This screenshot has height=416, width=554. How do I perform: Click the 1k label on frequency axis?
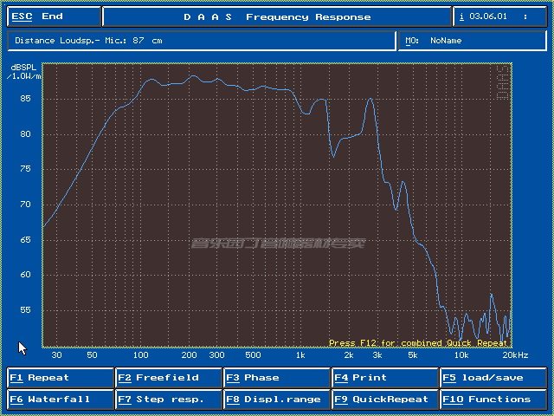pos(300,355)
